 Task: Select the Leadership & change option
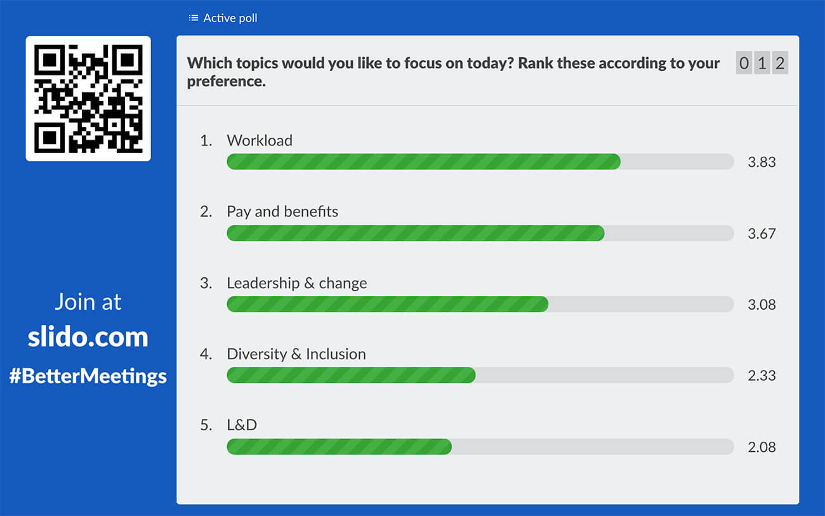tap(297, 282)
